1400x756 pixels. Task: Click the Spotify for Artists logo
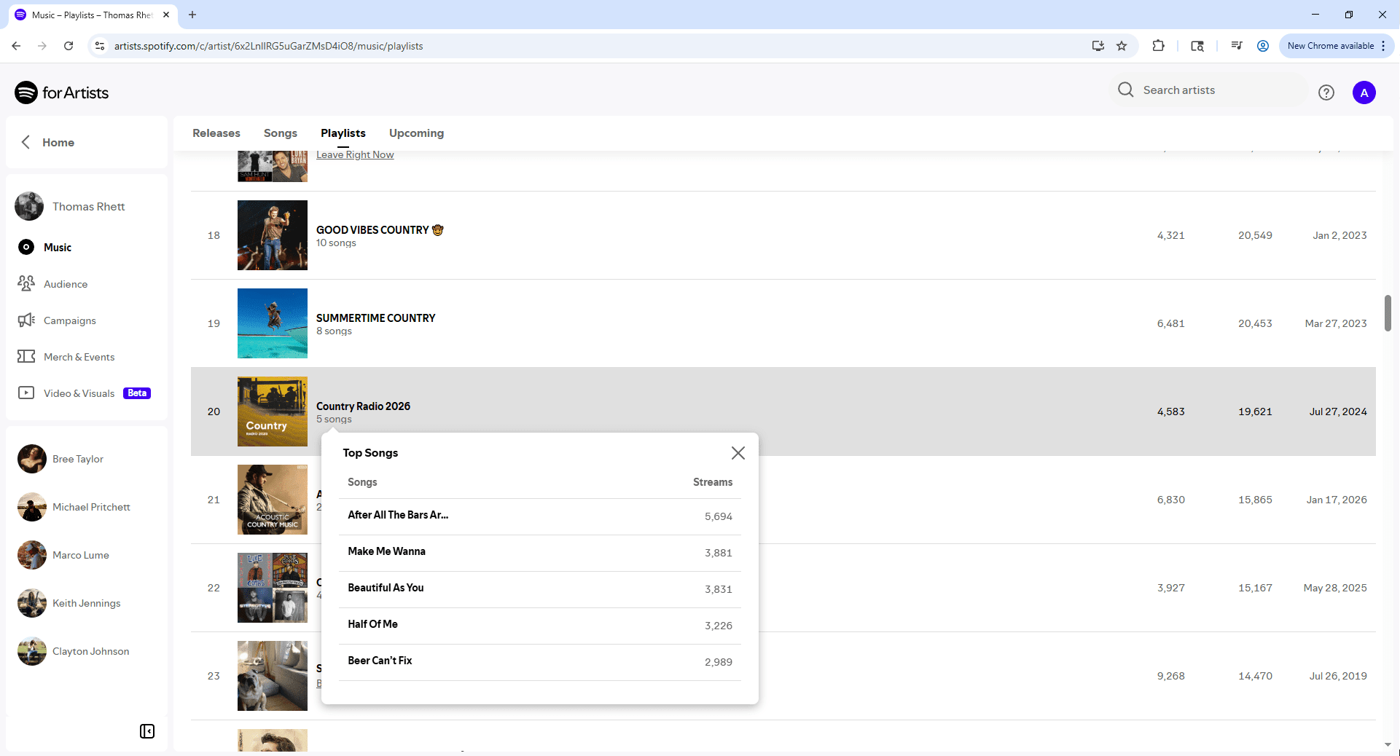pos(62,92)
